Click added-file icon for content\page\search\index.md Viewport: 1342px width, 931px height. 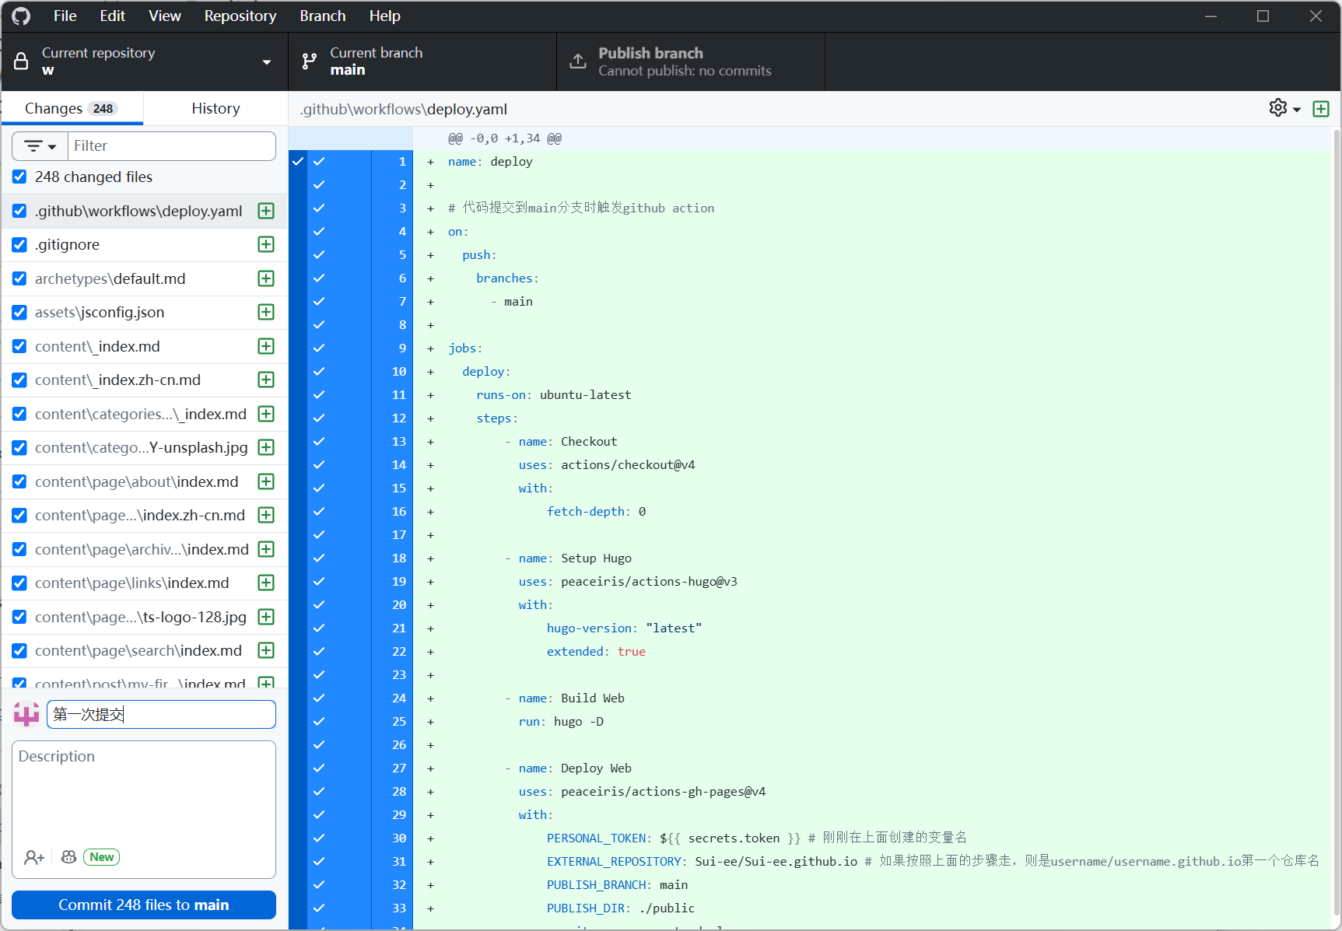pyautogui.click(x=266, y=651)
